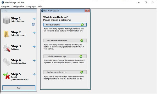Click the green arrow on Sort files to subdirectories

(82, 41)
